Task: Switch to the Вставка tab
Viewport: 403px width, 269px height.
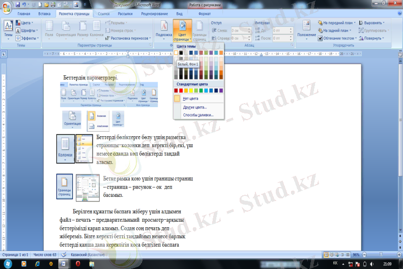Action: click(44, 15)
